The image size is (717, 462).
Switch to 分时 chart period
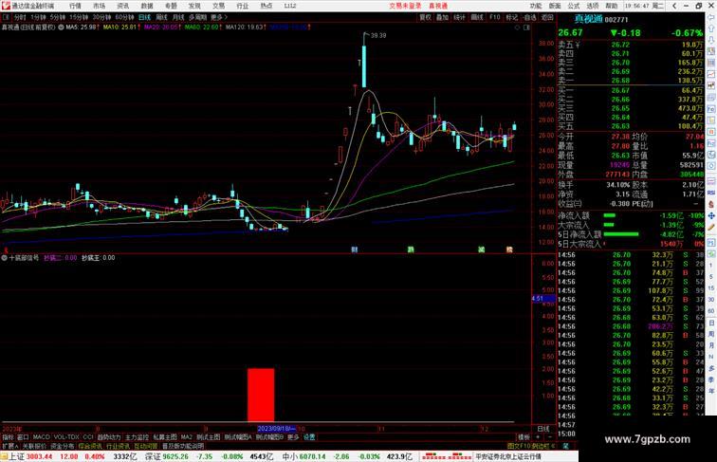tap(20, 17)
